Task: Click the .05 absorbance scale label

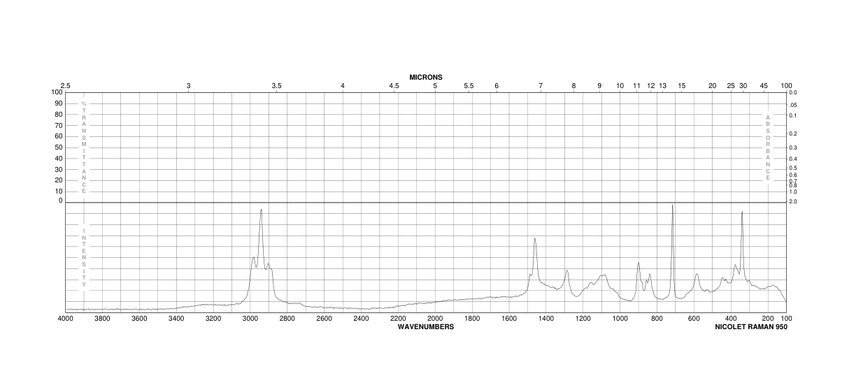Action: 793,105
